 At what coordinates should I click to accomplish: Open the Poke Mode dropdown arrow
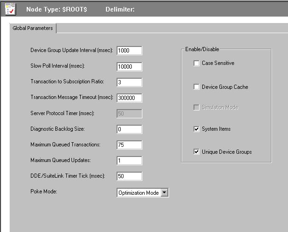point(165,193)
